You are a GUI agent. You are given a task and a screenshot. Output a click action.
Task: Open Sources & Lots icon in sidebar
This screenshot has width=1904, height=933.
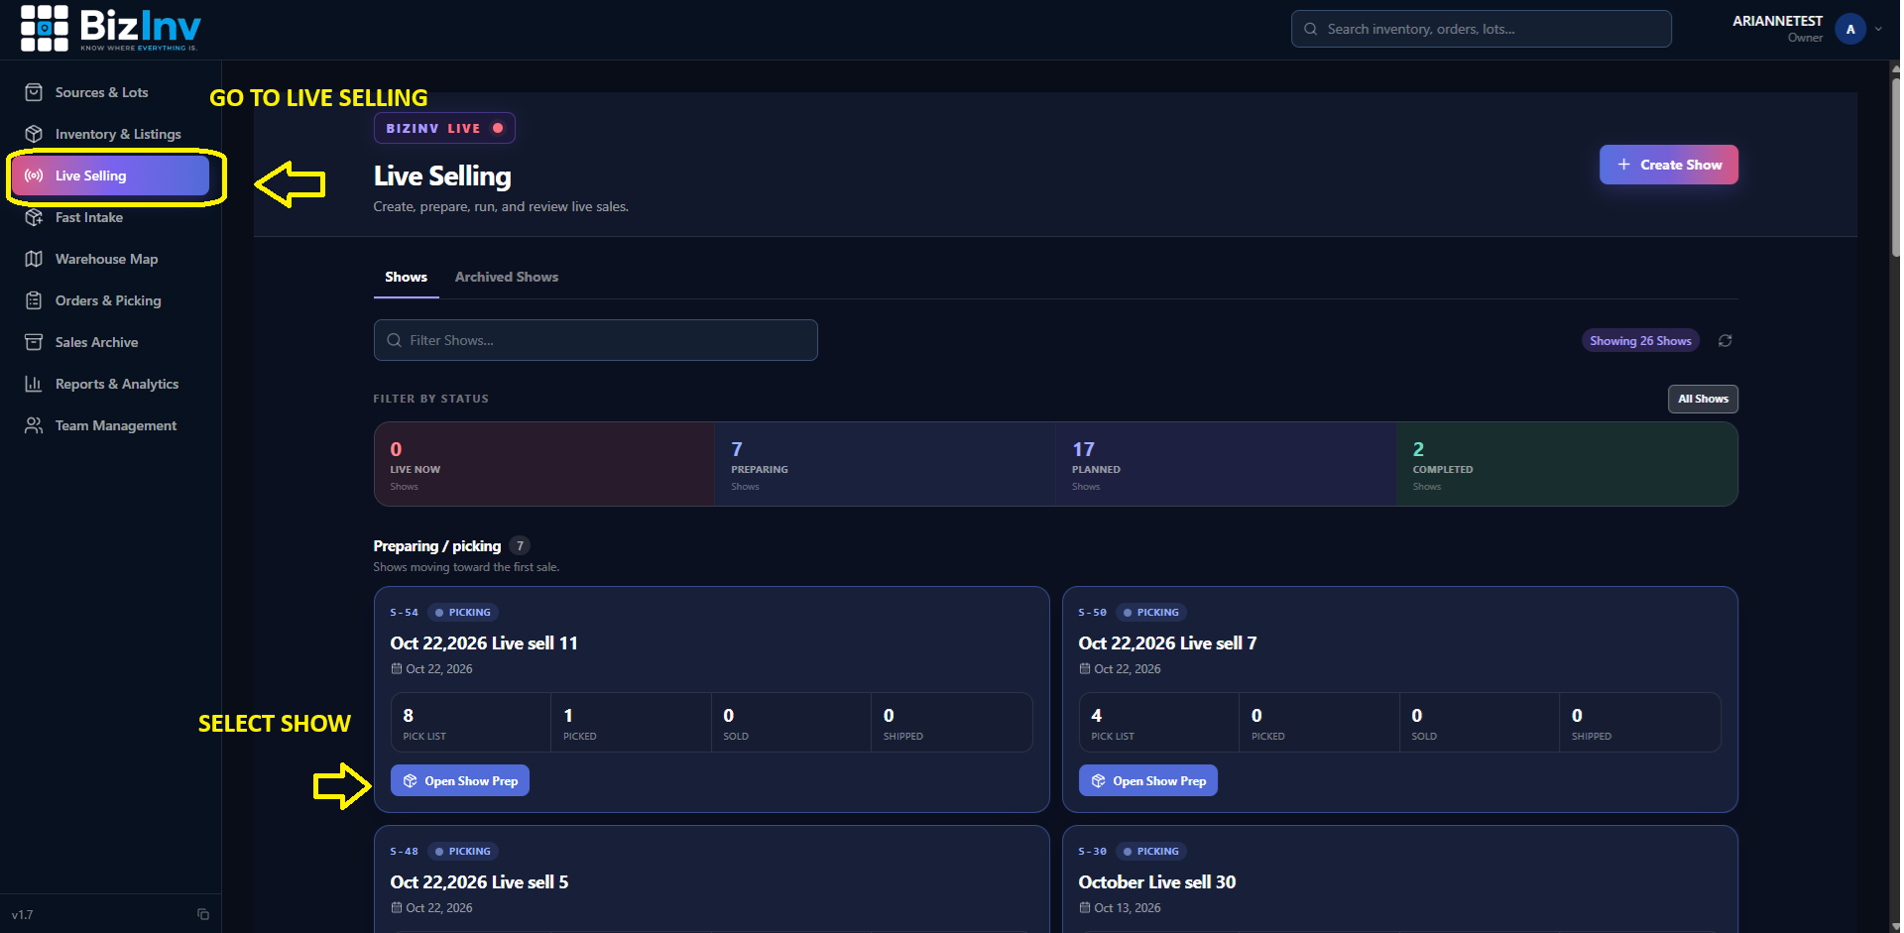tap(34, 92)
